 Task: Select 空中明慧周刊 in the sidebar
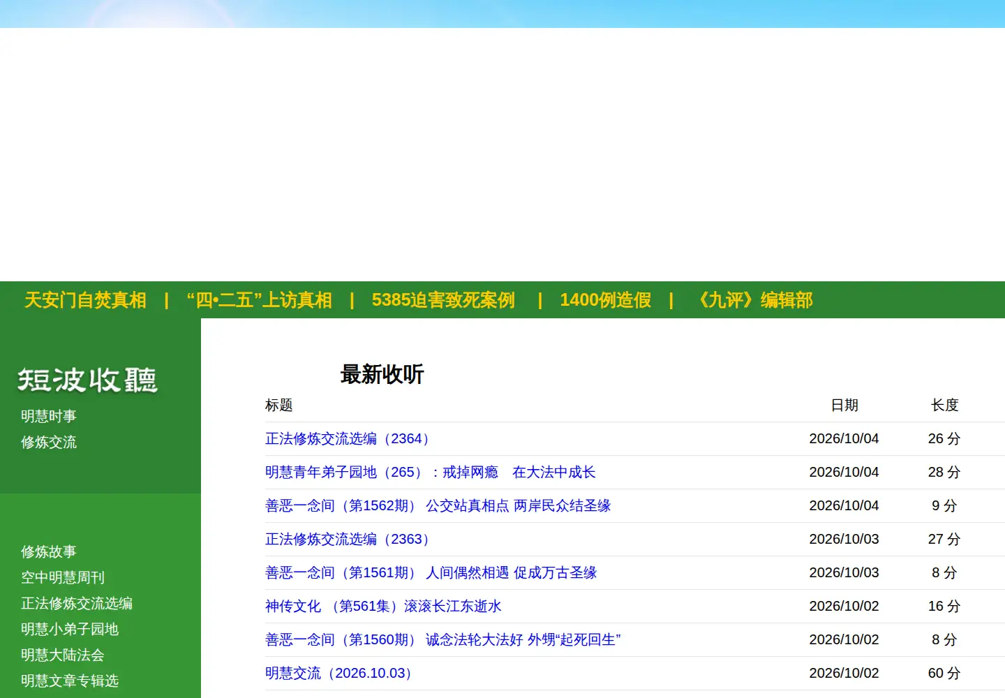coord(63,577)
